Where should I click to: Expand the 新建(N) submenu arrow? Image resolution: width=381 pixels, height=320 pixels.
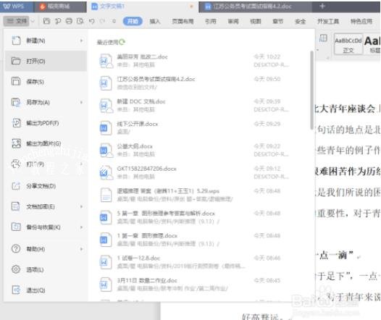[x=81, y=41]
